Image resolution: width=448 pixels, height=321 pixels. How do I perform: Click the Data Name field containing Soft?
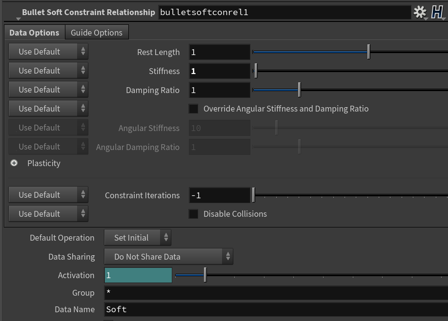[276, 310]
